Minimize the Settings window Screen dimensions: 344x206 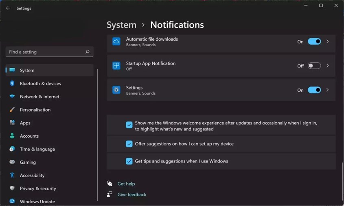[x=306, y=5]
